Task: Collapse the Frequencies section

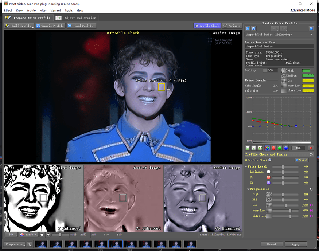Action: [x=248, y=189]
